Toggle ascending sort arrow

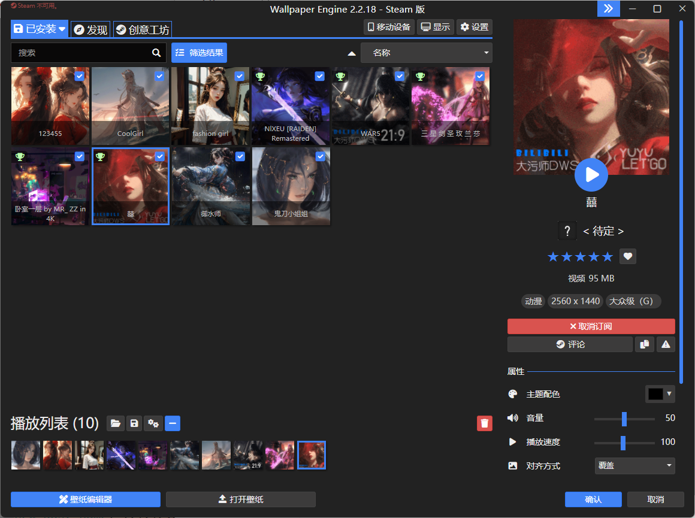[352, 53]
